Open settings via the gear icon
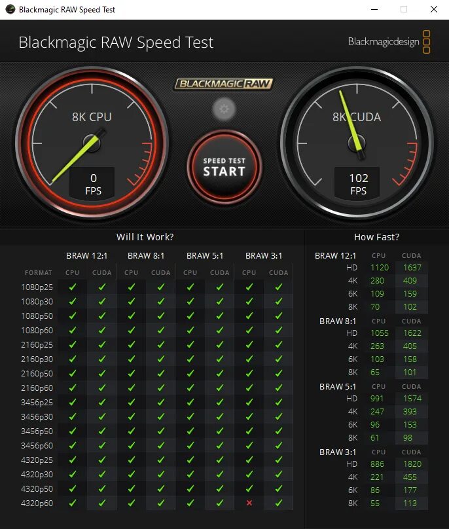This screenshot has height=529, width=449. [x=224, y=109]
